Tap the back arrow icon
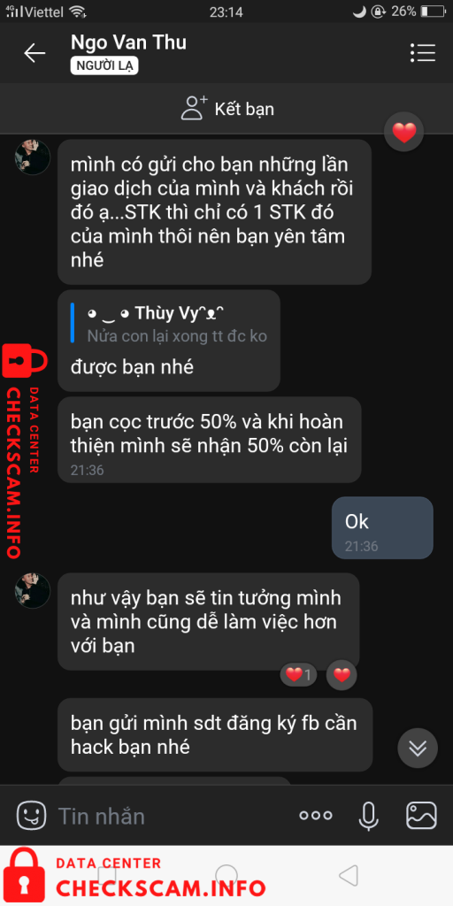 35,53
